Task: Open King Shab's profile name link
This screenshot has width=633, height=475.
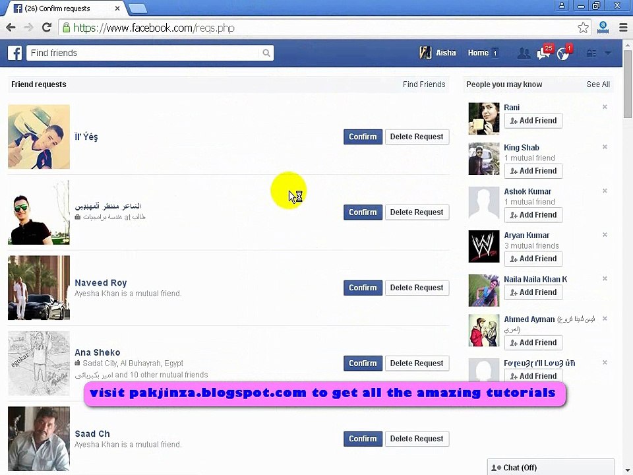Action: tap(521, 147)
